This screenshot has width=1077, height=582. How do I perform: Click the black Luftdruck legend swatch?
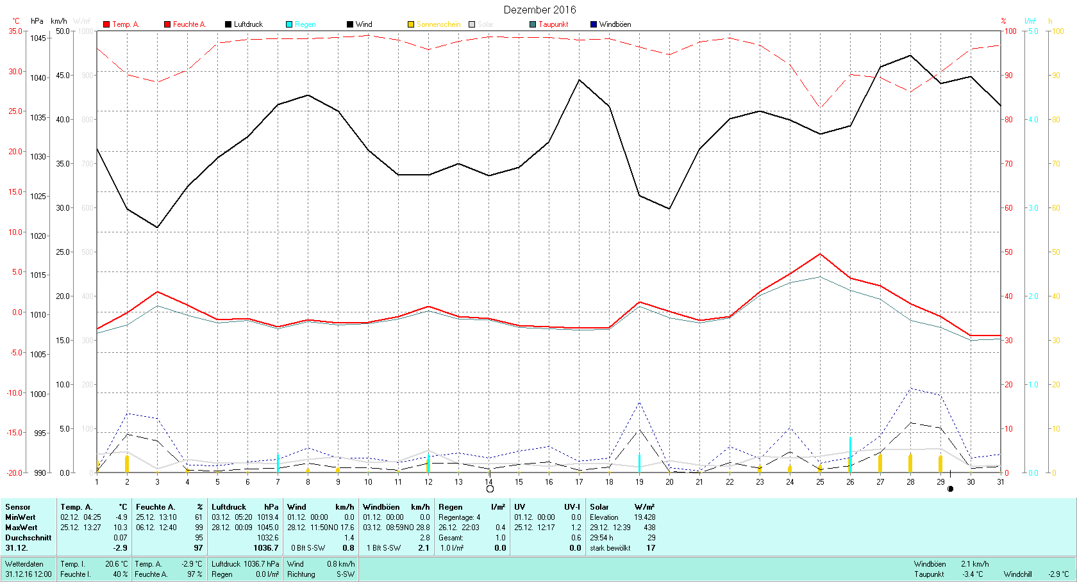tap(228, 24)
